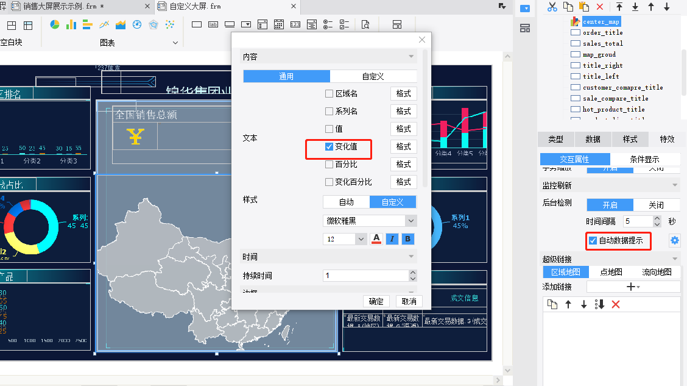Check the 变化百分比 checkbox
Viewport: 687px width, 386px height.
[x=329, y=182]
